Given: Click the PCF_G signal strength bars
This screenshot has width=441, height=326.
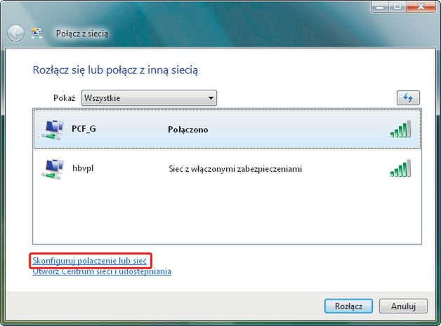Looking at the screenshot, I should click(400, 129).
